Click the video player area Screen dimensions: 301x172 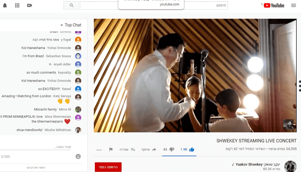point(195,75)
